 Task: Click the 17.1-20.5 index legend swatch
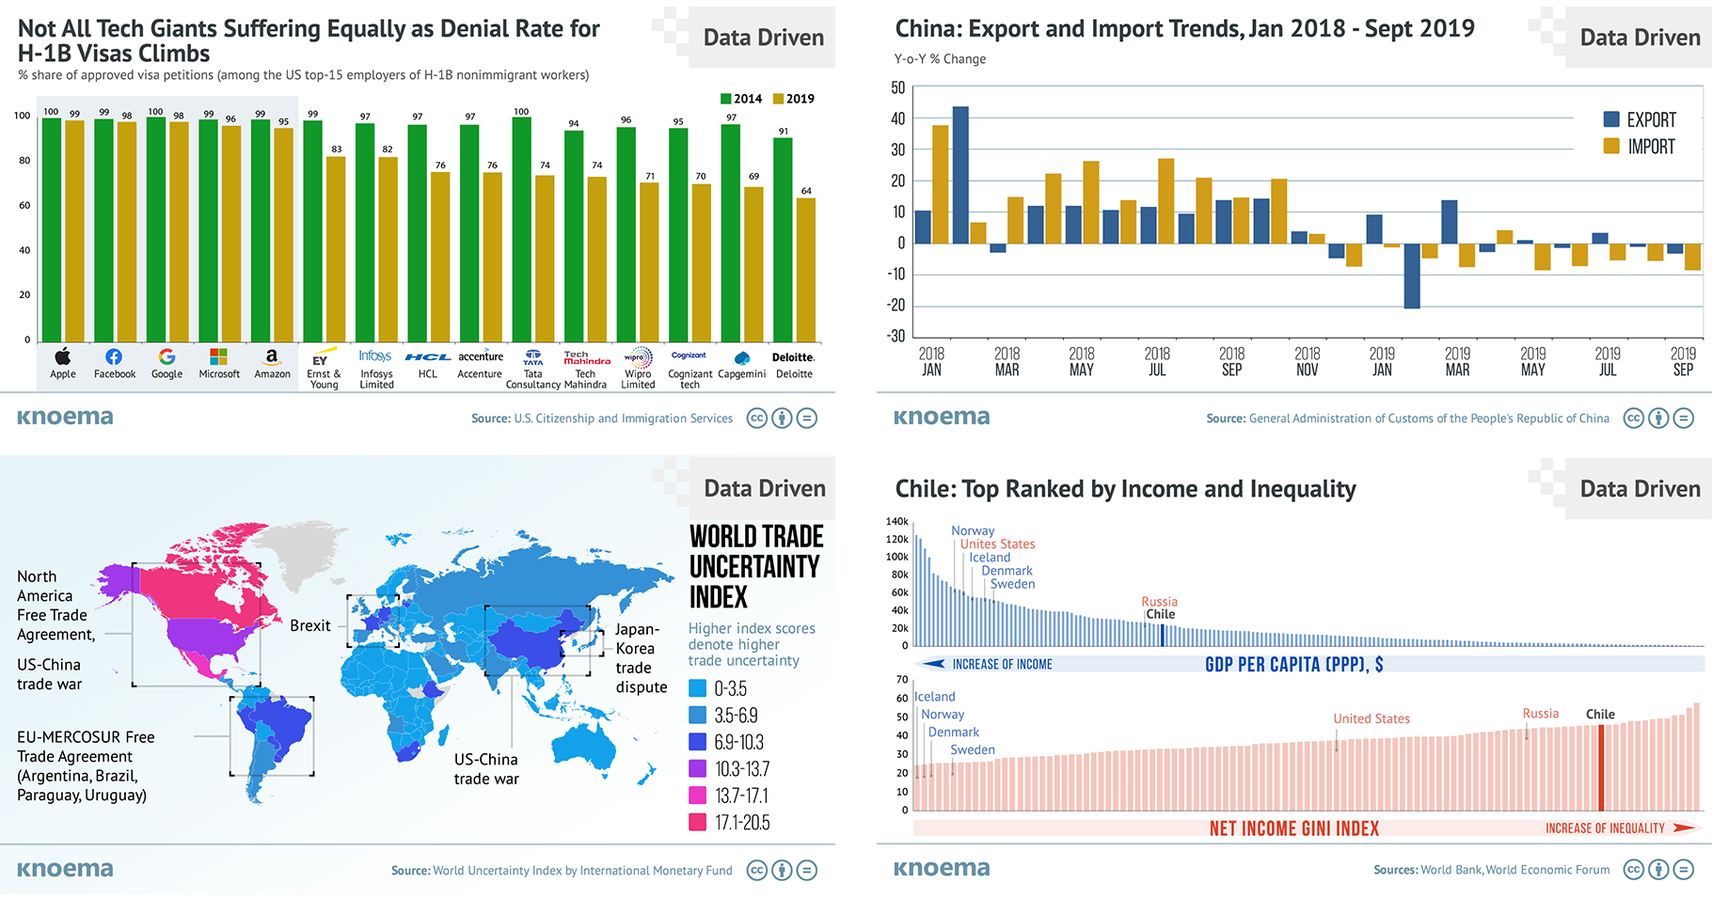coord(698,822)
